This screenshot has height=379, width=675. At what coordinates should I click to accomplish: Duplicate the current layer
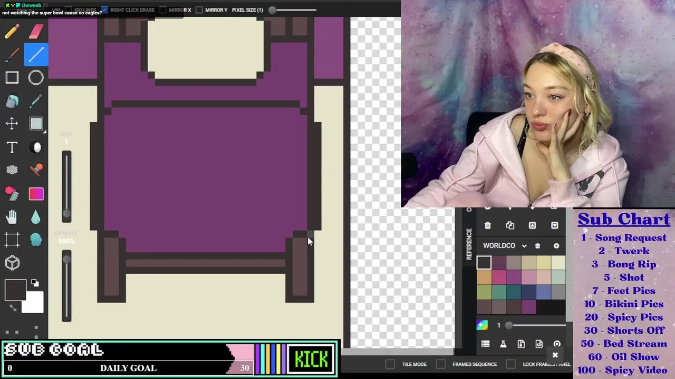[x=510, y=225]
